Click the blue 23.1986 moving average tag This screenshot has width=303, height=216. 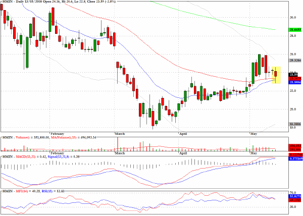tap(295, 82)
